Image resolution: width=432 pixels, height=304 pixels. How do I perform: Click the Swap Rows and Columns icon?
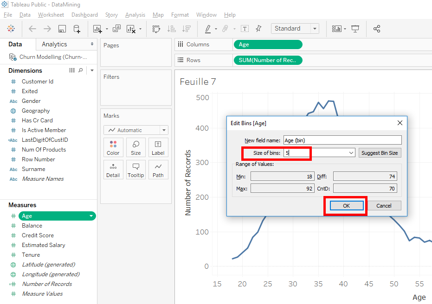click(x=157, y=29)
